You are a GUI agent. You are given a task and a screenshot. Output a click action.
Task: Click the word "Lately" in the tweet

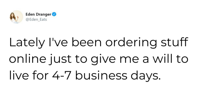click(x=27, y=43)
